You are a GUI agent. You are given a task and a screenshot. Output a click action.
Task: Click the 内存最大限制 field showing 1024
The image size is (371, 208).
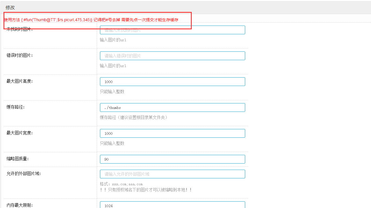(x=172, y=205)
